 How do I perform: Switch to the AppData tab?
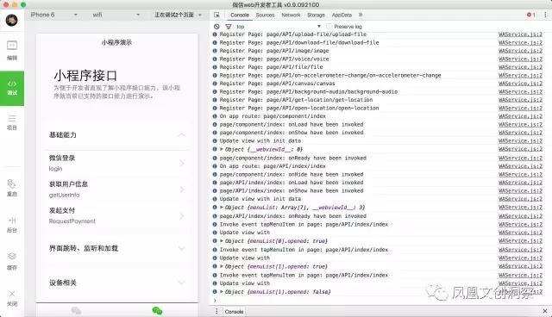[342, 16]
